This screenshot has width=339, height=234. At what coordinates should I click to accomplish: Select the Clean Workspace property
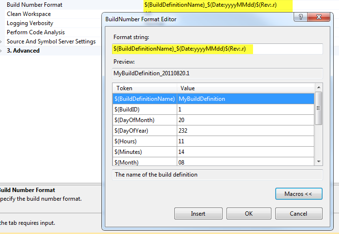tap(29, 14)
